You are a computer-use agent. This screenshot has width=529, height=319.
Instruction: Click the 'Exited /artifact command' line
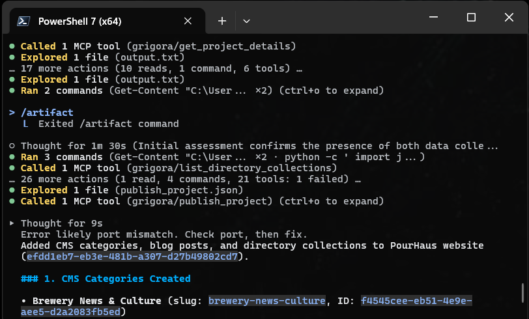pyautogui.click(x=109, y=124)
